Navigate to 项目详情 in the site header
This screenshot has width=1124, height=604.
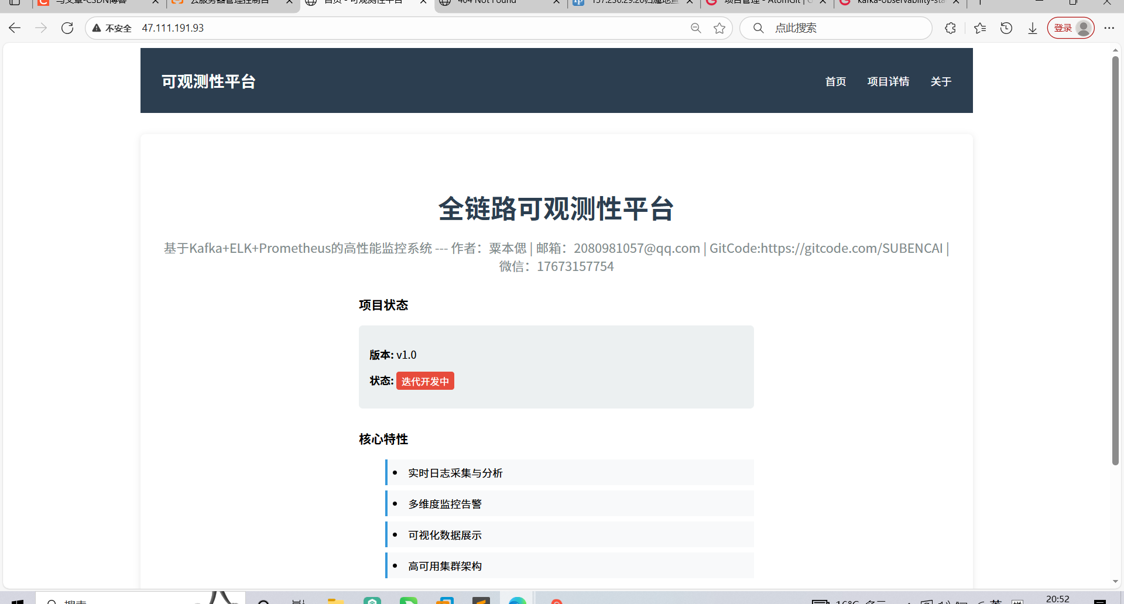pos(888,81)
